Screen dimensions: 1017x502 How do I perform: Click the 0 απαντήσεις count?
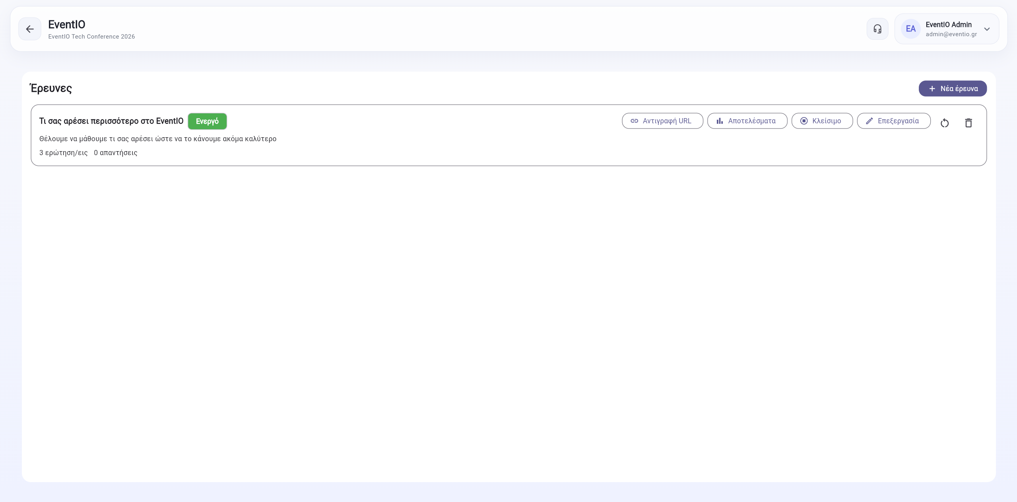[116, 153]
